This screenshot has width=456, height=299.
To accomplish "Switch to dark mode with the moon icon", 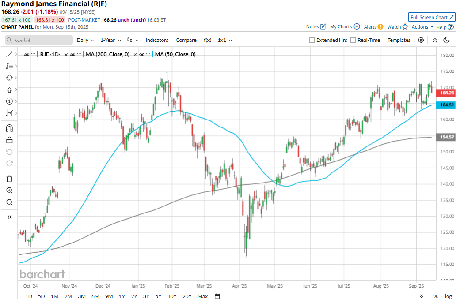I will click(446, 40).
